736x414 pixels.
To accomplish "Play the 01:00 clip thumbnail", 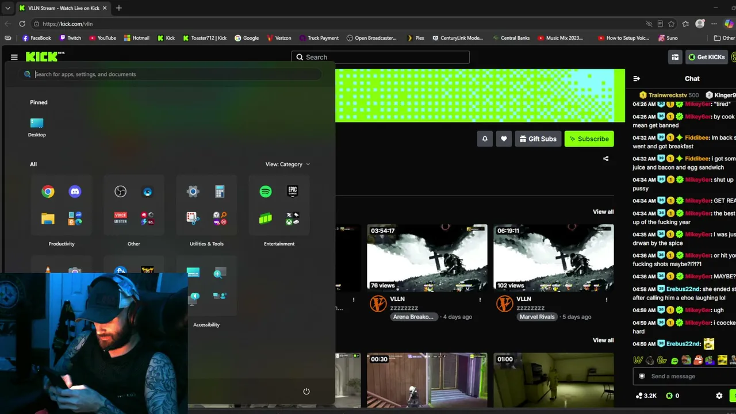I will tap(554, 380).
